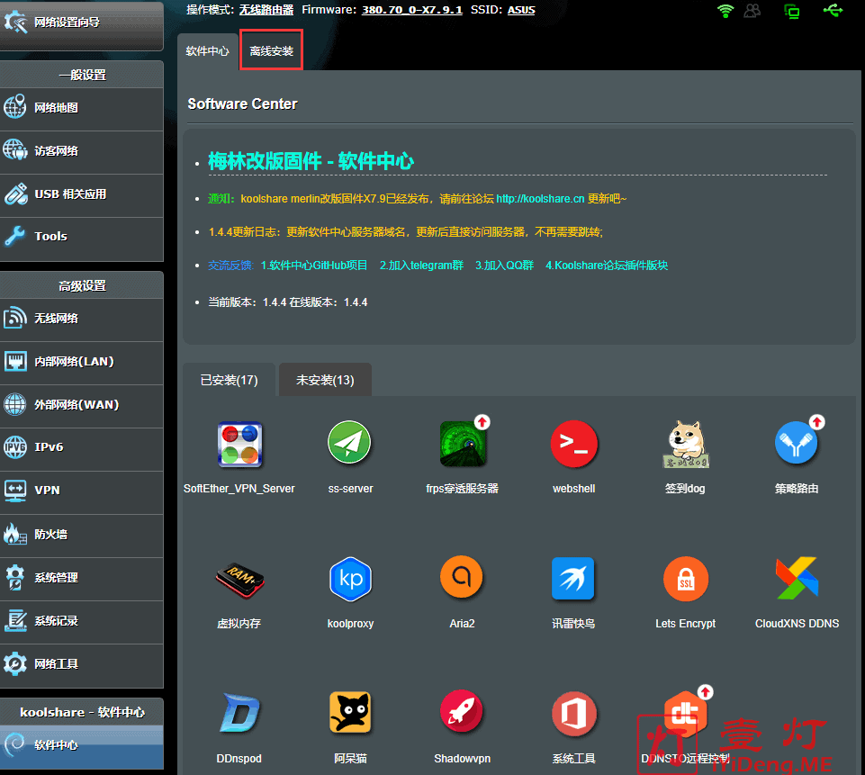Open the SoftEther_VPN_Server plugin icon

coord(239,444)
